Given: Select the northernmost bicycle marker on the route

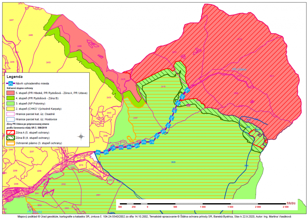Looking at the screenshot, I should (x=187, y=90).
